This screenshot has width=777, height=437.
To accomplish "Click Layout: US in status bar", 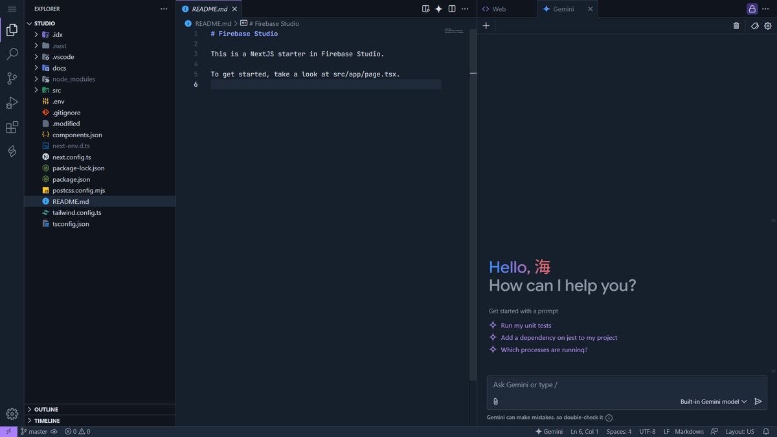I will pyautogui.click(x=740, y=431).
